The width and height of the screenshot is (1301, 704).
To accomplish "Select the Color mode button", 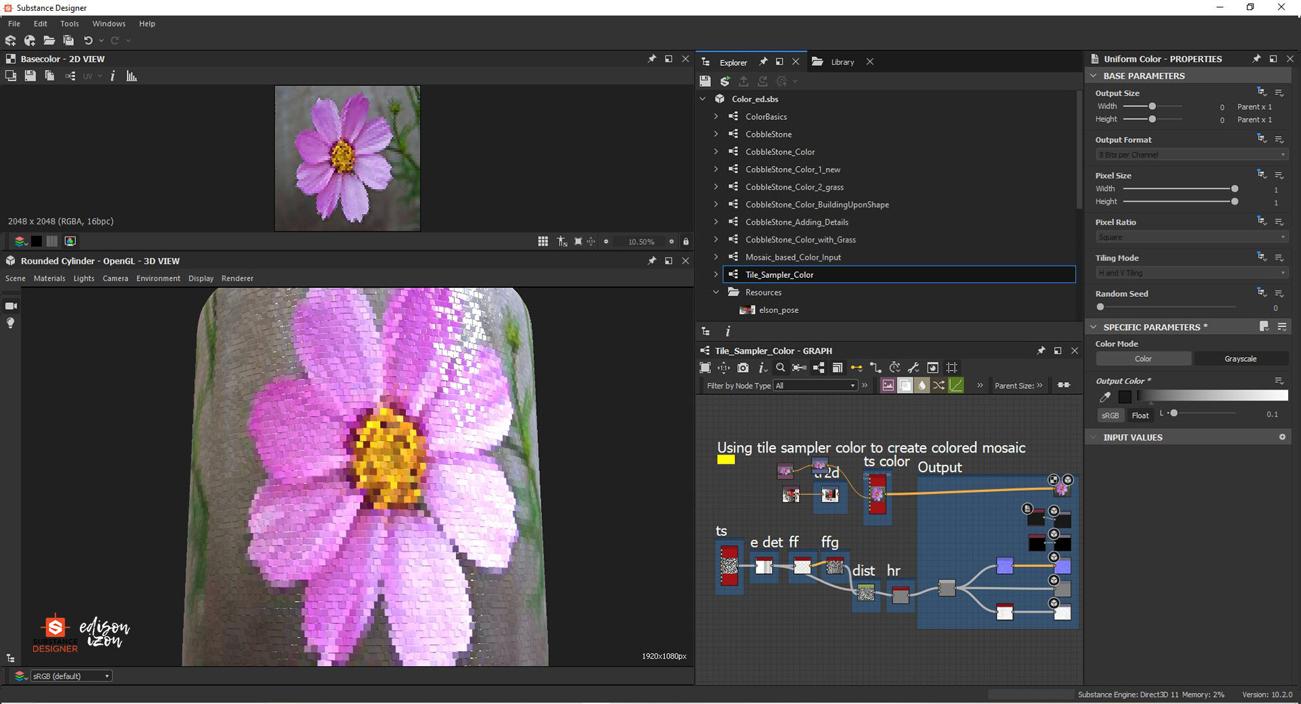I will [x=1142, y=358].
